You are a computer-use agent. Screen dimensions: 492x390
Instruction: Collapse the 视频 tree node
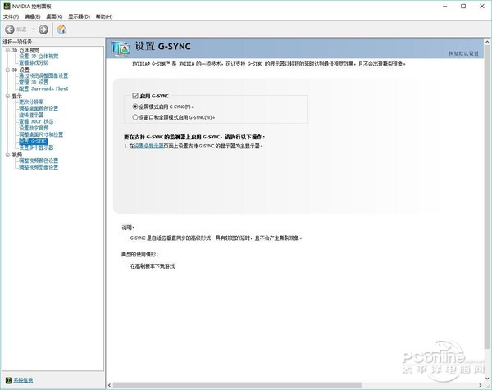coord(7,155)
